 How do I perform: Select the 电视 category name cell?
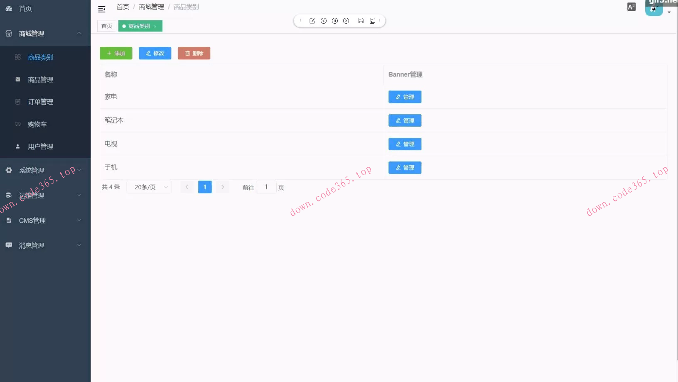coord(242,144)
